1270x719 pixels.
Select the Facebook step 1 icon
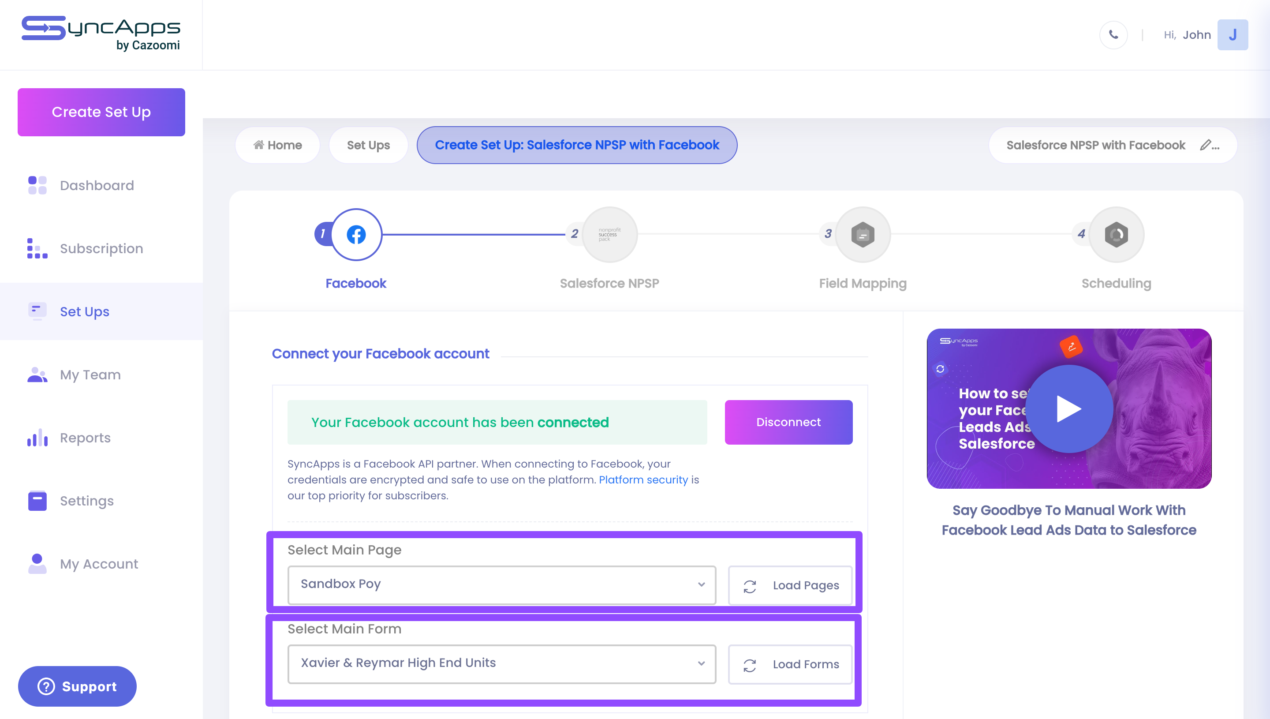coord(356,235)
